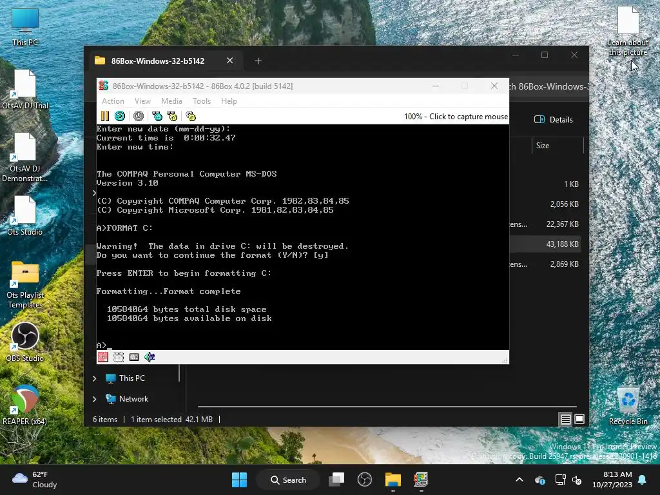Click the Size column header
The width and height of the screenshot is (660, 495).
tap(558, 146)
